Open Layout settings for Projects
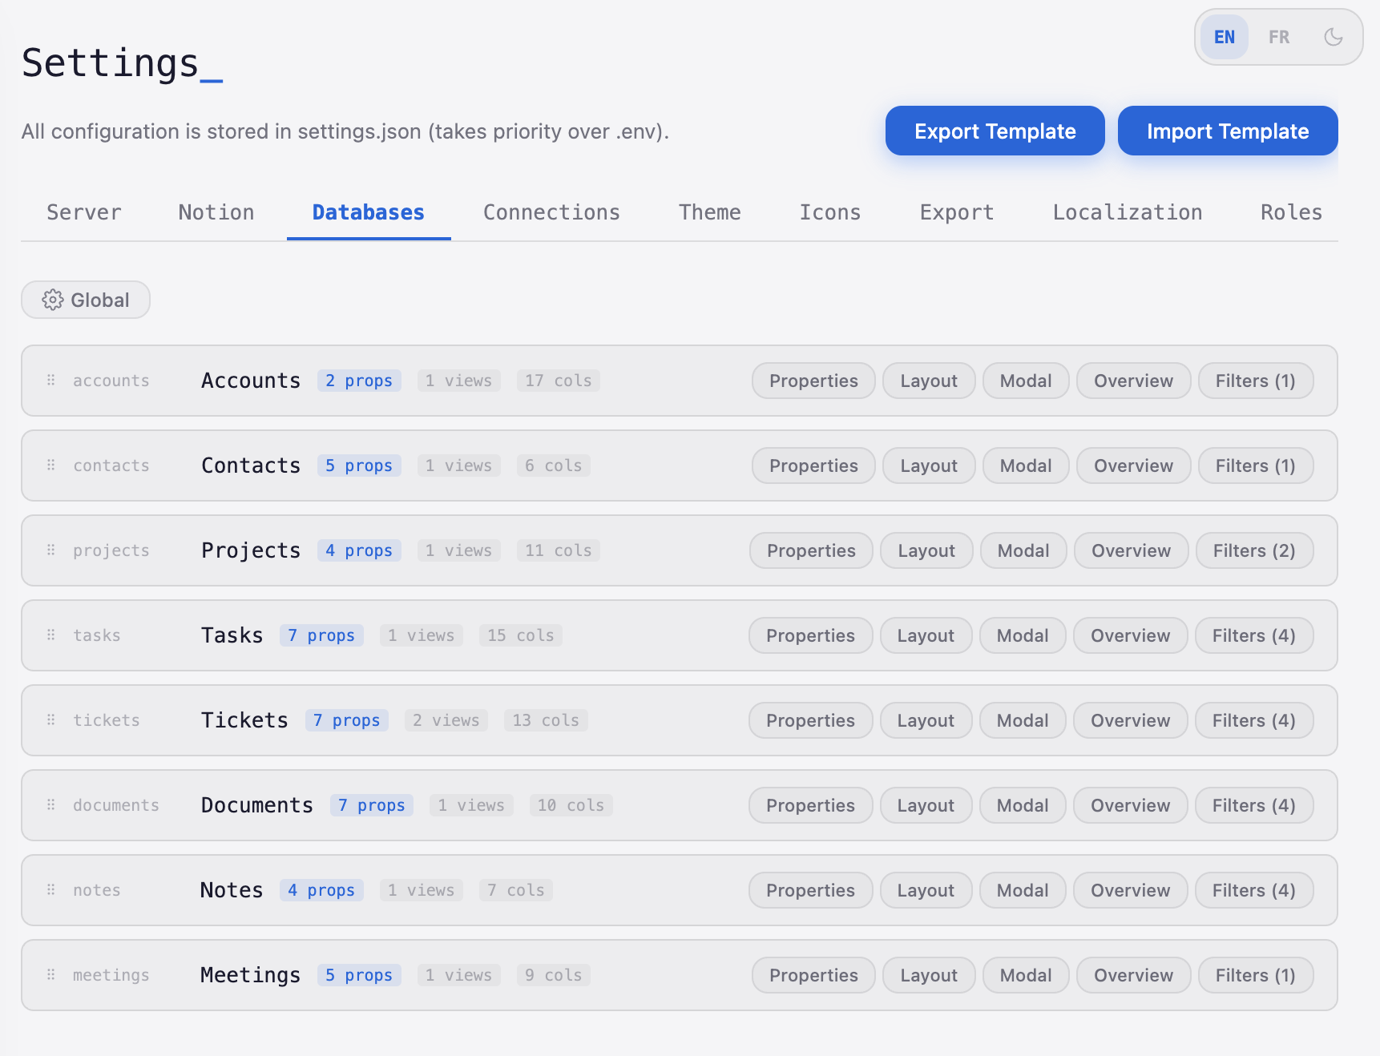The image size is (1380, 1056). [x=926, y=550]
